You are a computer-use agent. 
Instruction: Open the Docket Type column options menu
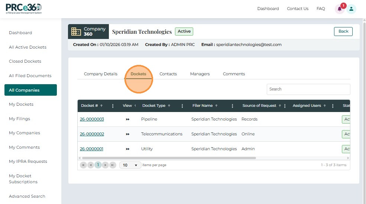(x=182, y=106)
